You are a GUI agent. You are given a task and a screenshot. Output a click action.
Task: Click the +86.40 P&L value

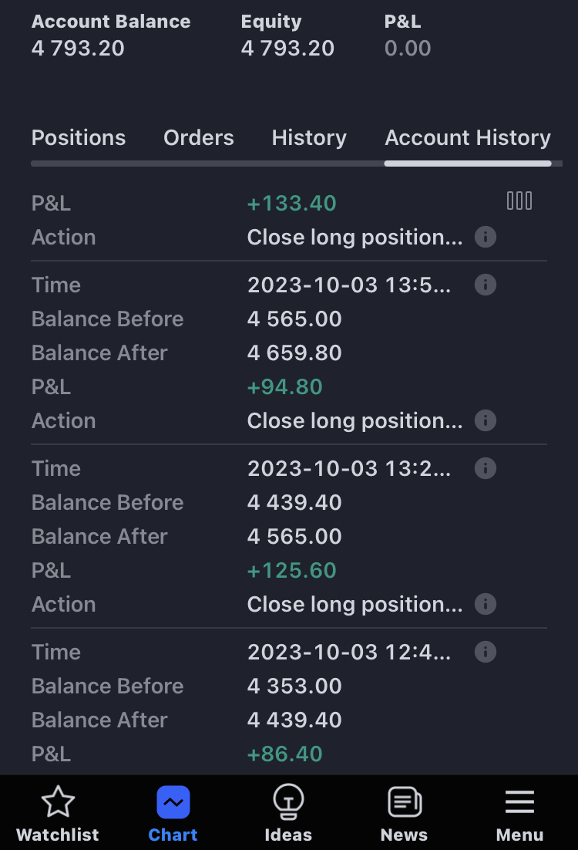point(285,754)
